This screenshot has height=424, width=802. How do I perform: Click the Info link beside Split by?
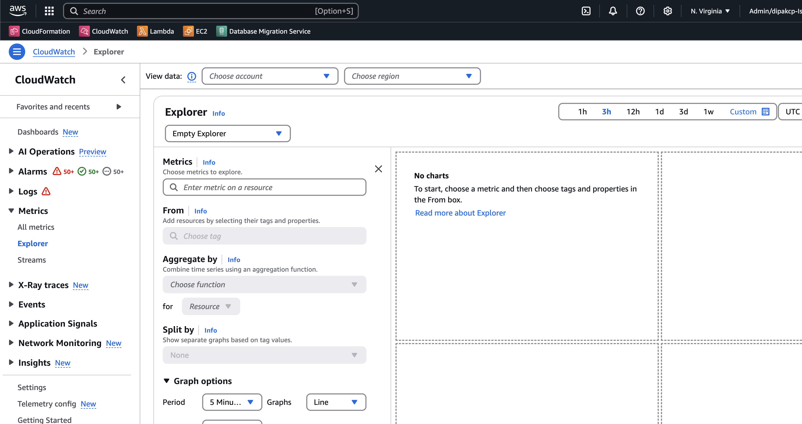[x=211, y=330]
